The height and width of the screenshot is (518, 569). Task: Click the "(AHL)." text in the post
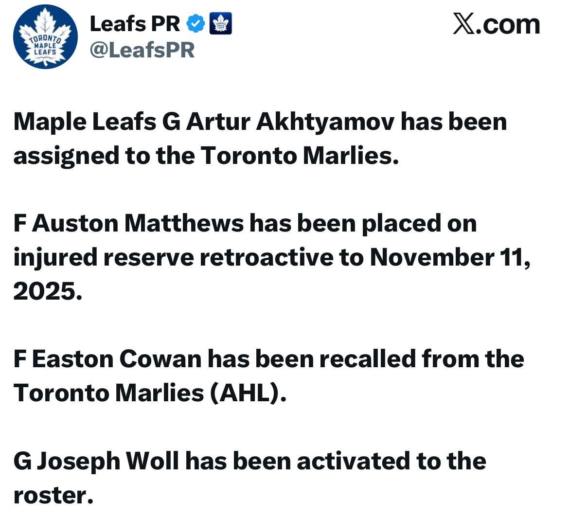pos(248,393)
